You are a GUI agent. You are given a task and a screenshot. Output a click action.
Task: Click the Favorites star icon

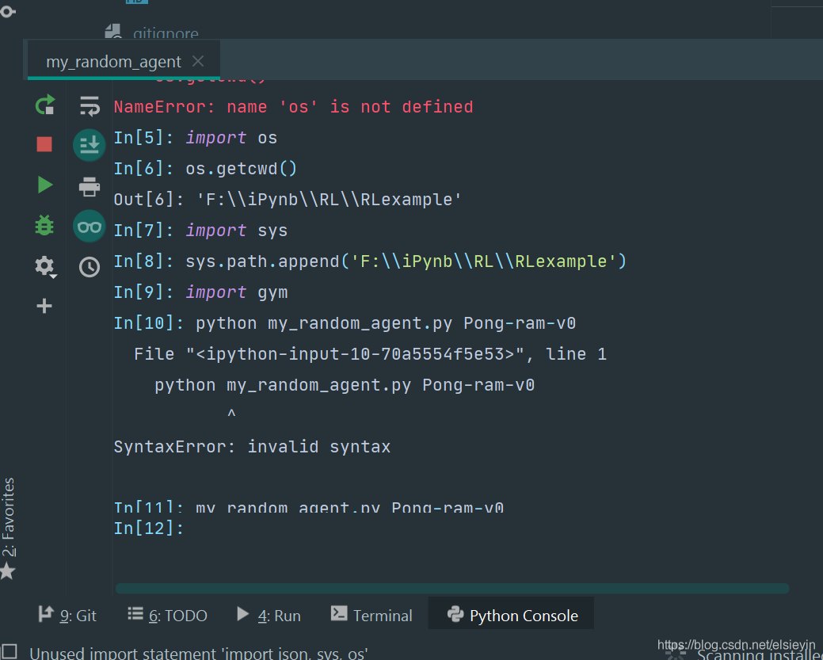pyautogui.click(x=7, y=570)
